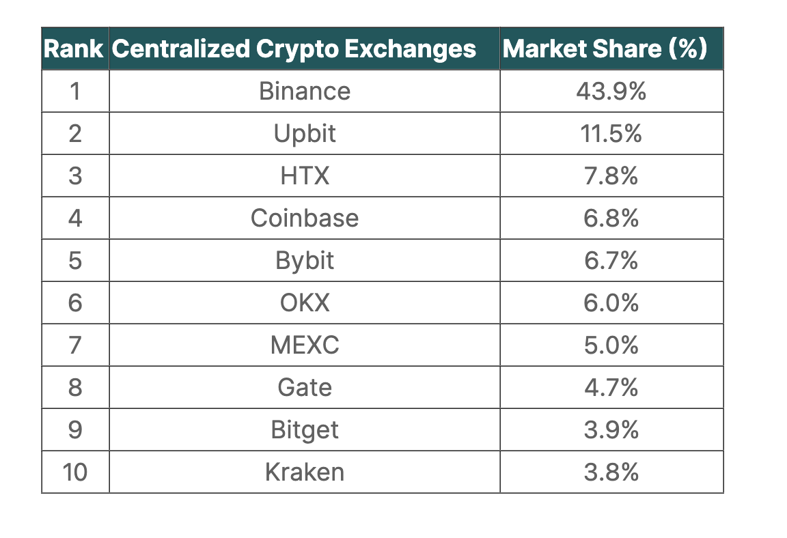Click the 11.5% market share value
The width and height of the screenshot is (787, 538).
pyautogui.click(x=611, y=134)
